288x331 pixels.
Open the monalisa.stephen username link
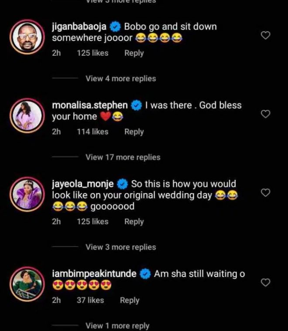pyautogui.click(x=89, y=105)
